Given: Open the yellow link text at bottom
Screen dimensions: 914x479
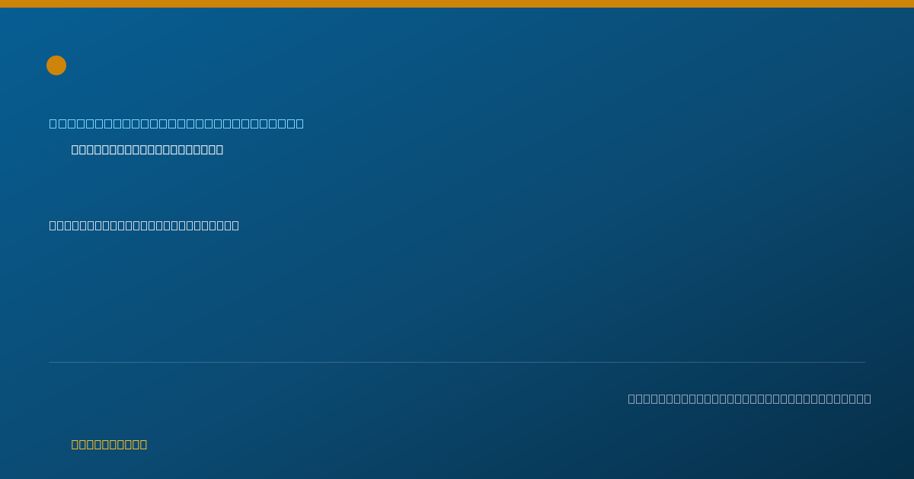Looking at the screenshot, I should click(109, 444).
